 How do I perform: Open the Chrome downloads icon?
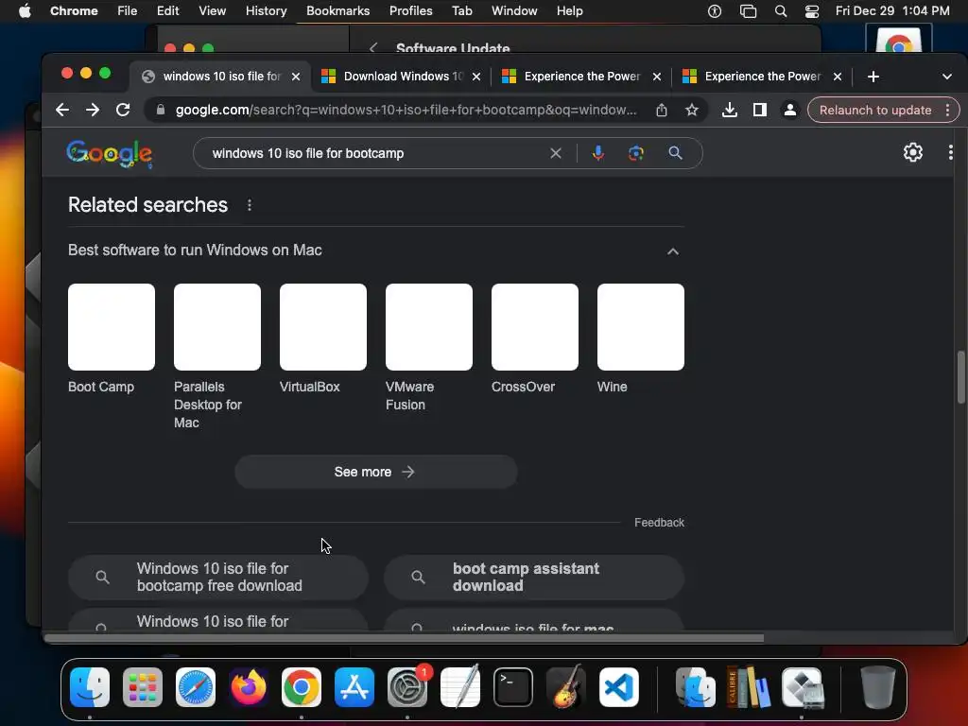(729, 110)
